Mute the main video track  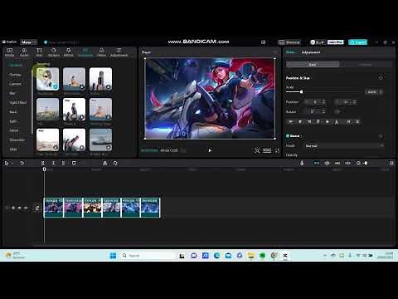coord(26,208)
